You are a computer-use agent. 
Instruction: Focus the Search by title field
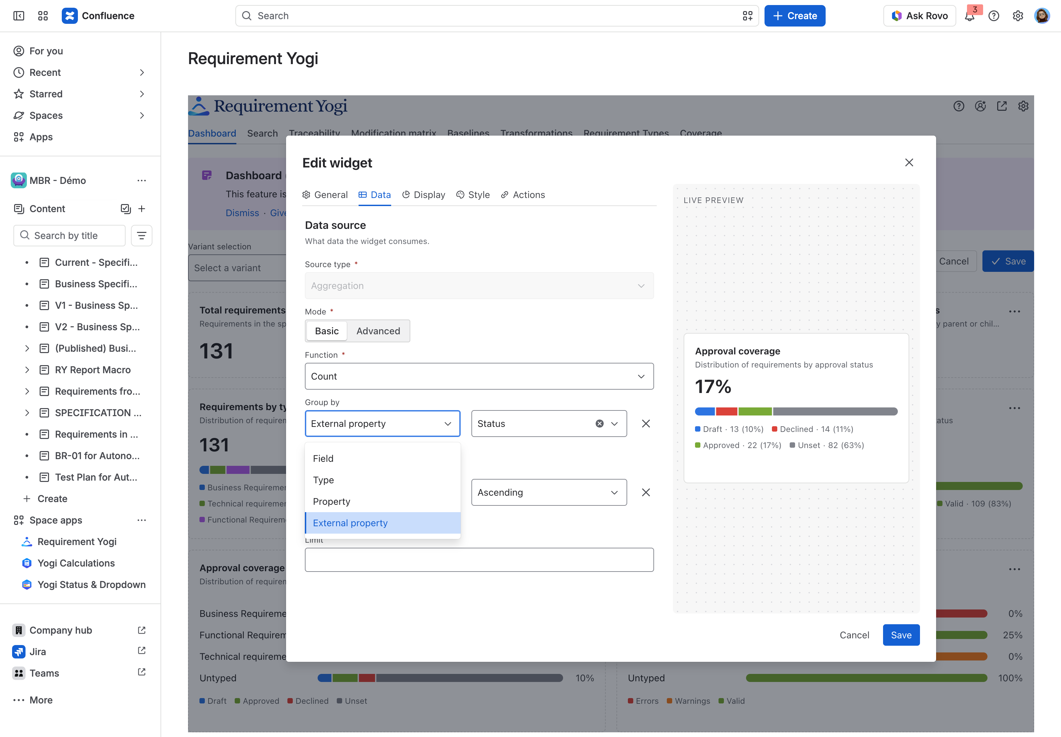[69, 236]
